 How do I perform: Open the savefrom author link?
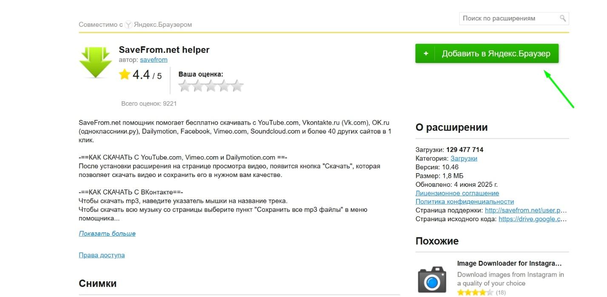(153, 60)
